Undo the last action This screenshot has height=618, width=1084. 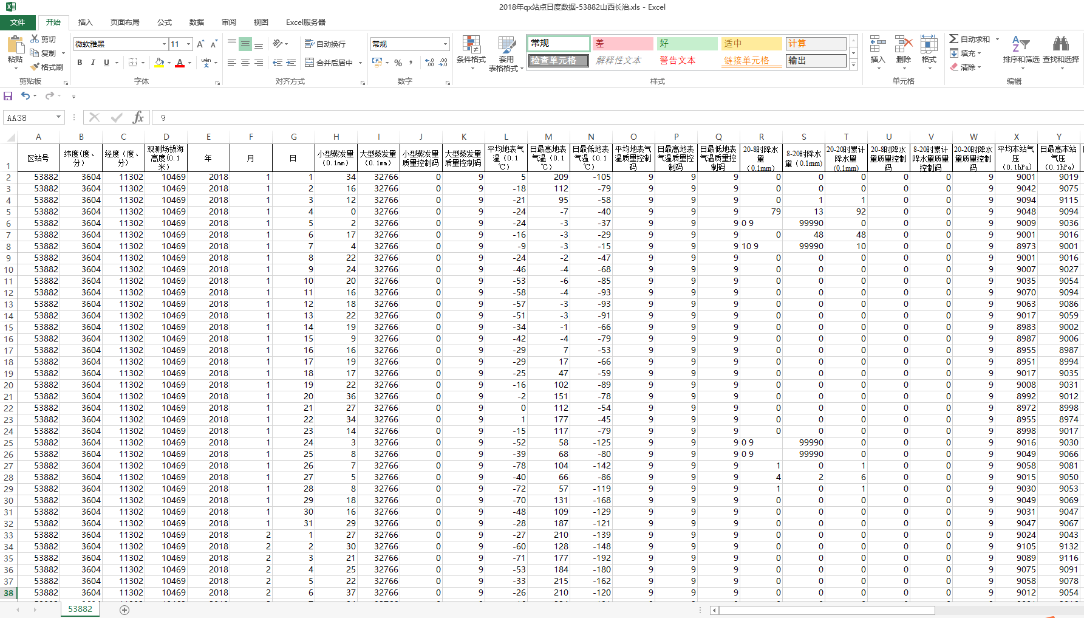(x=26, y=96)
